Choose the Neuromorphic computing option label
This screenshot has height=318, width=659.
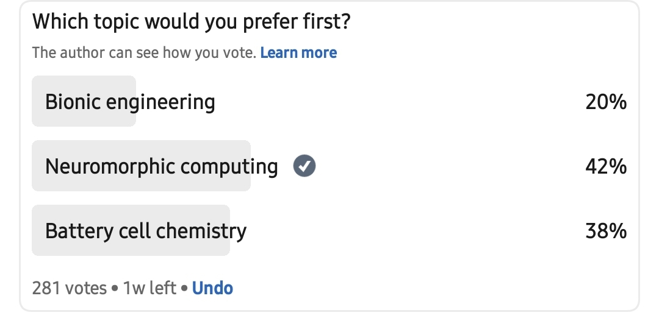pos(161,166)
